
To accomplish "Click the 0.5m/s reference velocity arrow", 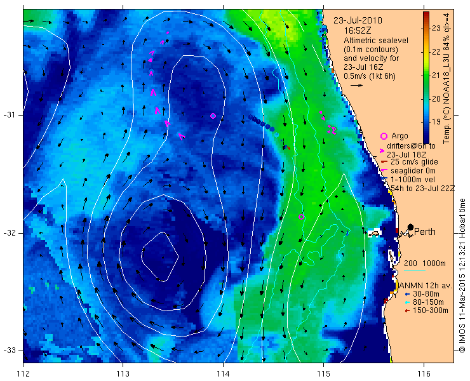I will (x=356, y=86).
